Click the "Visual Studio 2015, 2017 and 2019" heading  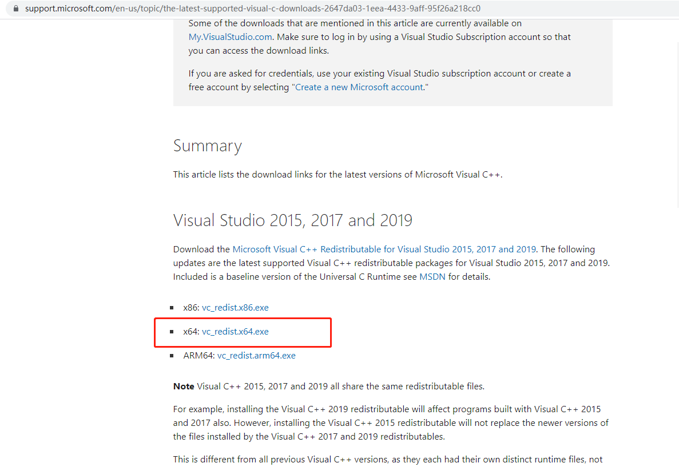point(293,220)
